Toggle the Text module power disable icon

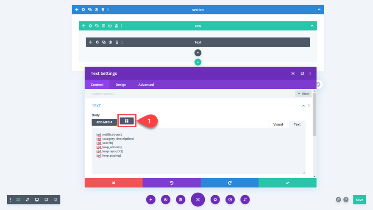coord(110,42)
